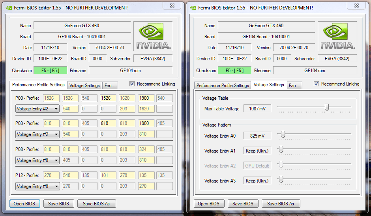Click the green Checksum field in right window
Screen dimensions: 371x216
click(x=235, y=71)
